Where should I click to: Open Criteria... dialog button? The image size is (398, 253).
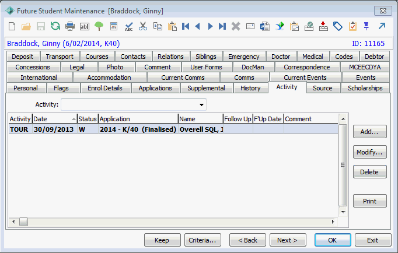pyautogui.click(x=203, y=240)
